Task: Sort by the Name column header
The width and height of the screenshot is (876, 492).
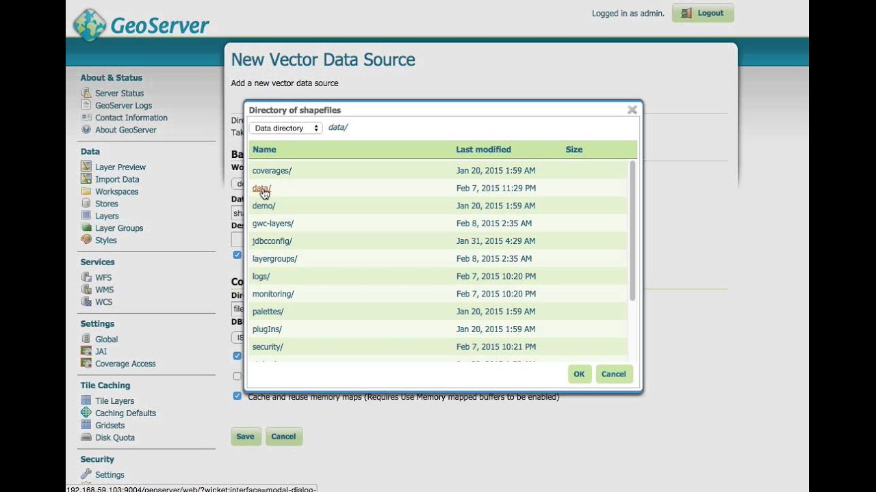Action: [264, 150]
